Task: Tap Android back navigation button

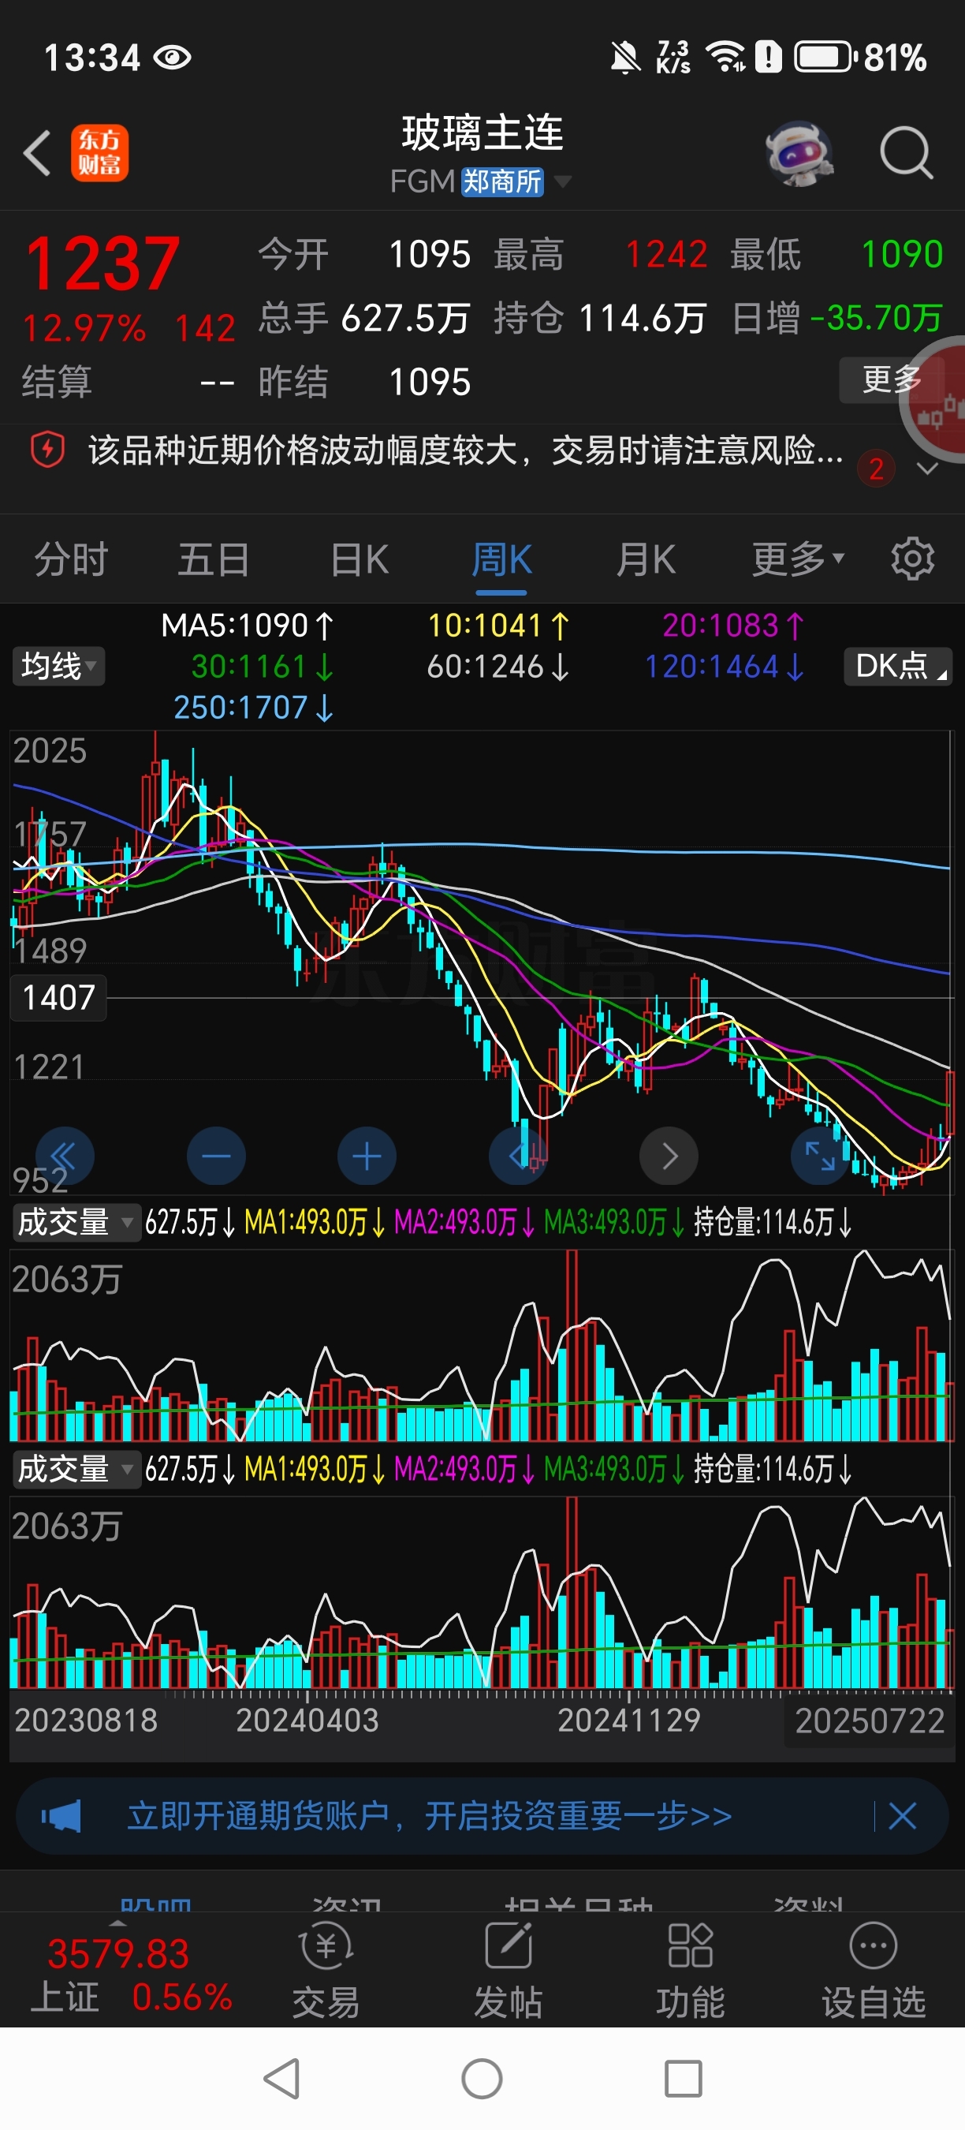Action: [x=281, y=2079]
